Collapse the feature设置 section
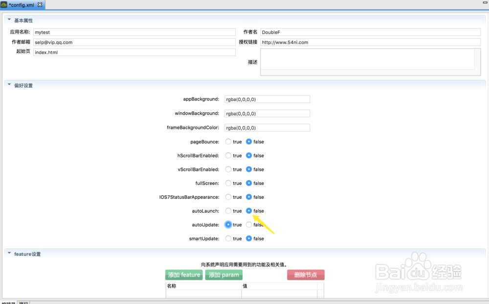 pos(9,254)
